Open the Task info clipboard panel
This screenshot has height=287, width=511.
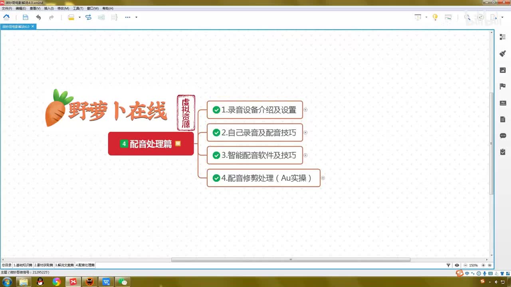[503, 152]
